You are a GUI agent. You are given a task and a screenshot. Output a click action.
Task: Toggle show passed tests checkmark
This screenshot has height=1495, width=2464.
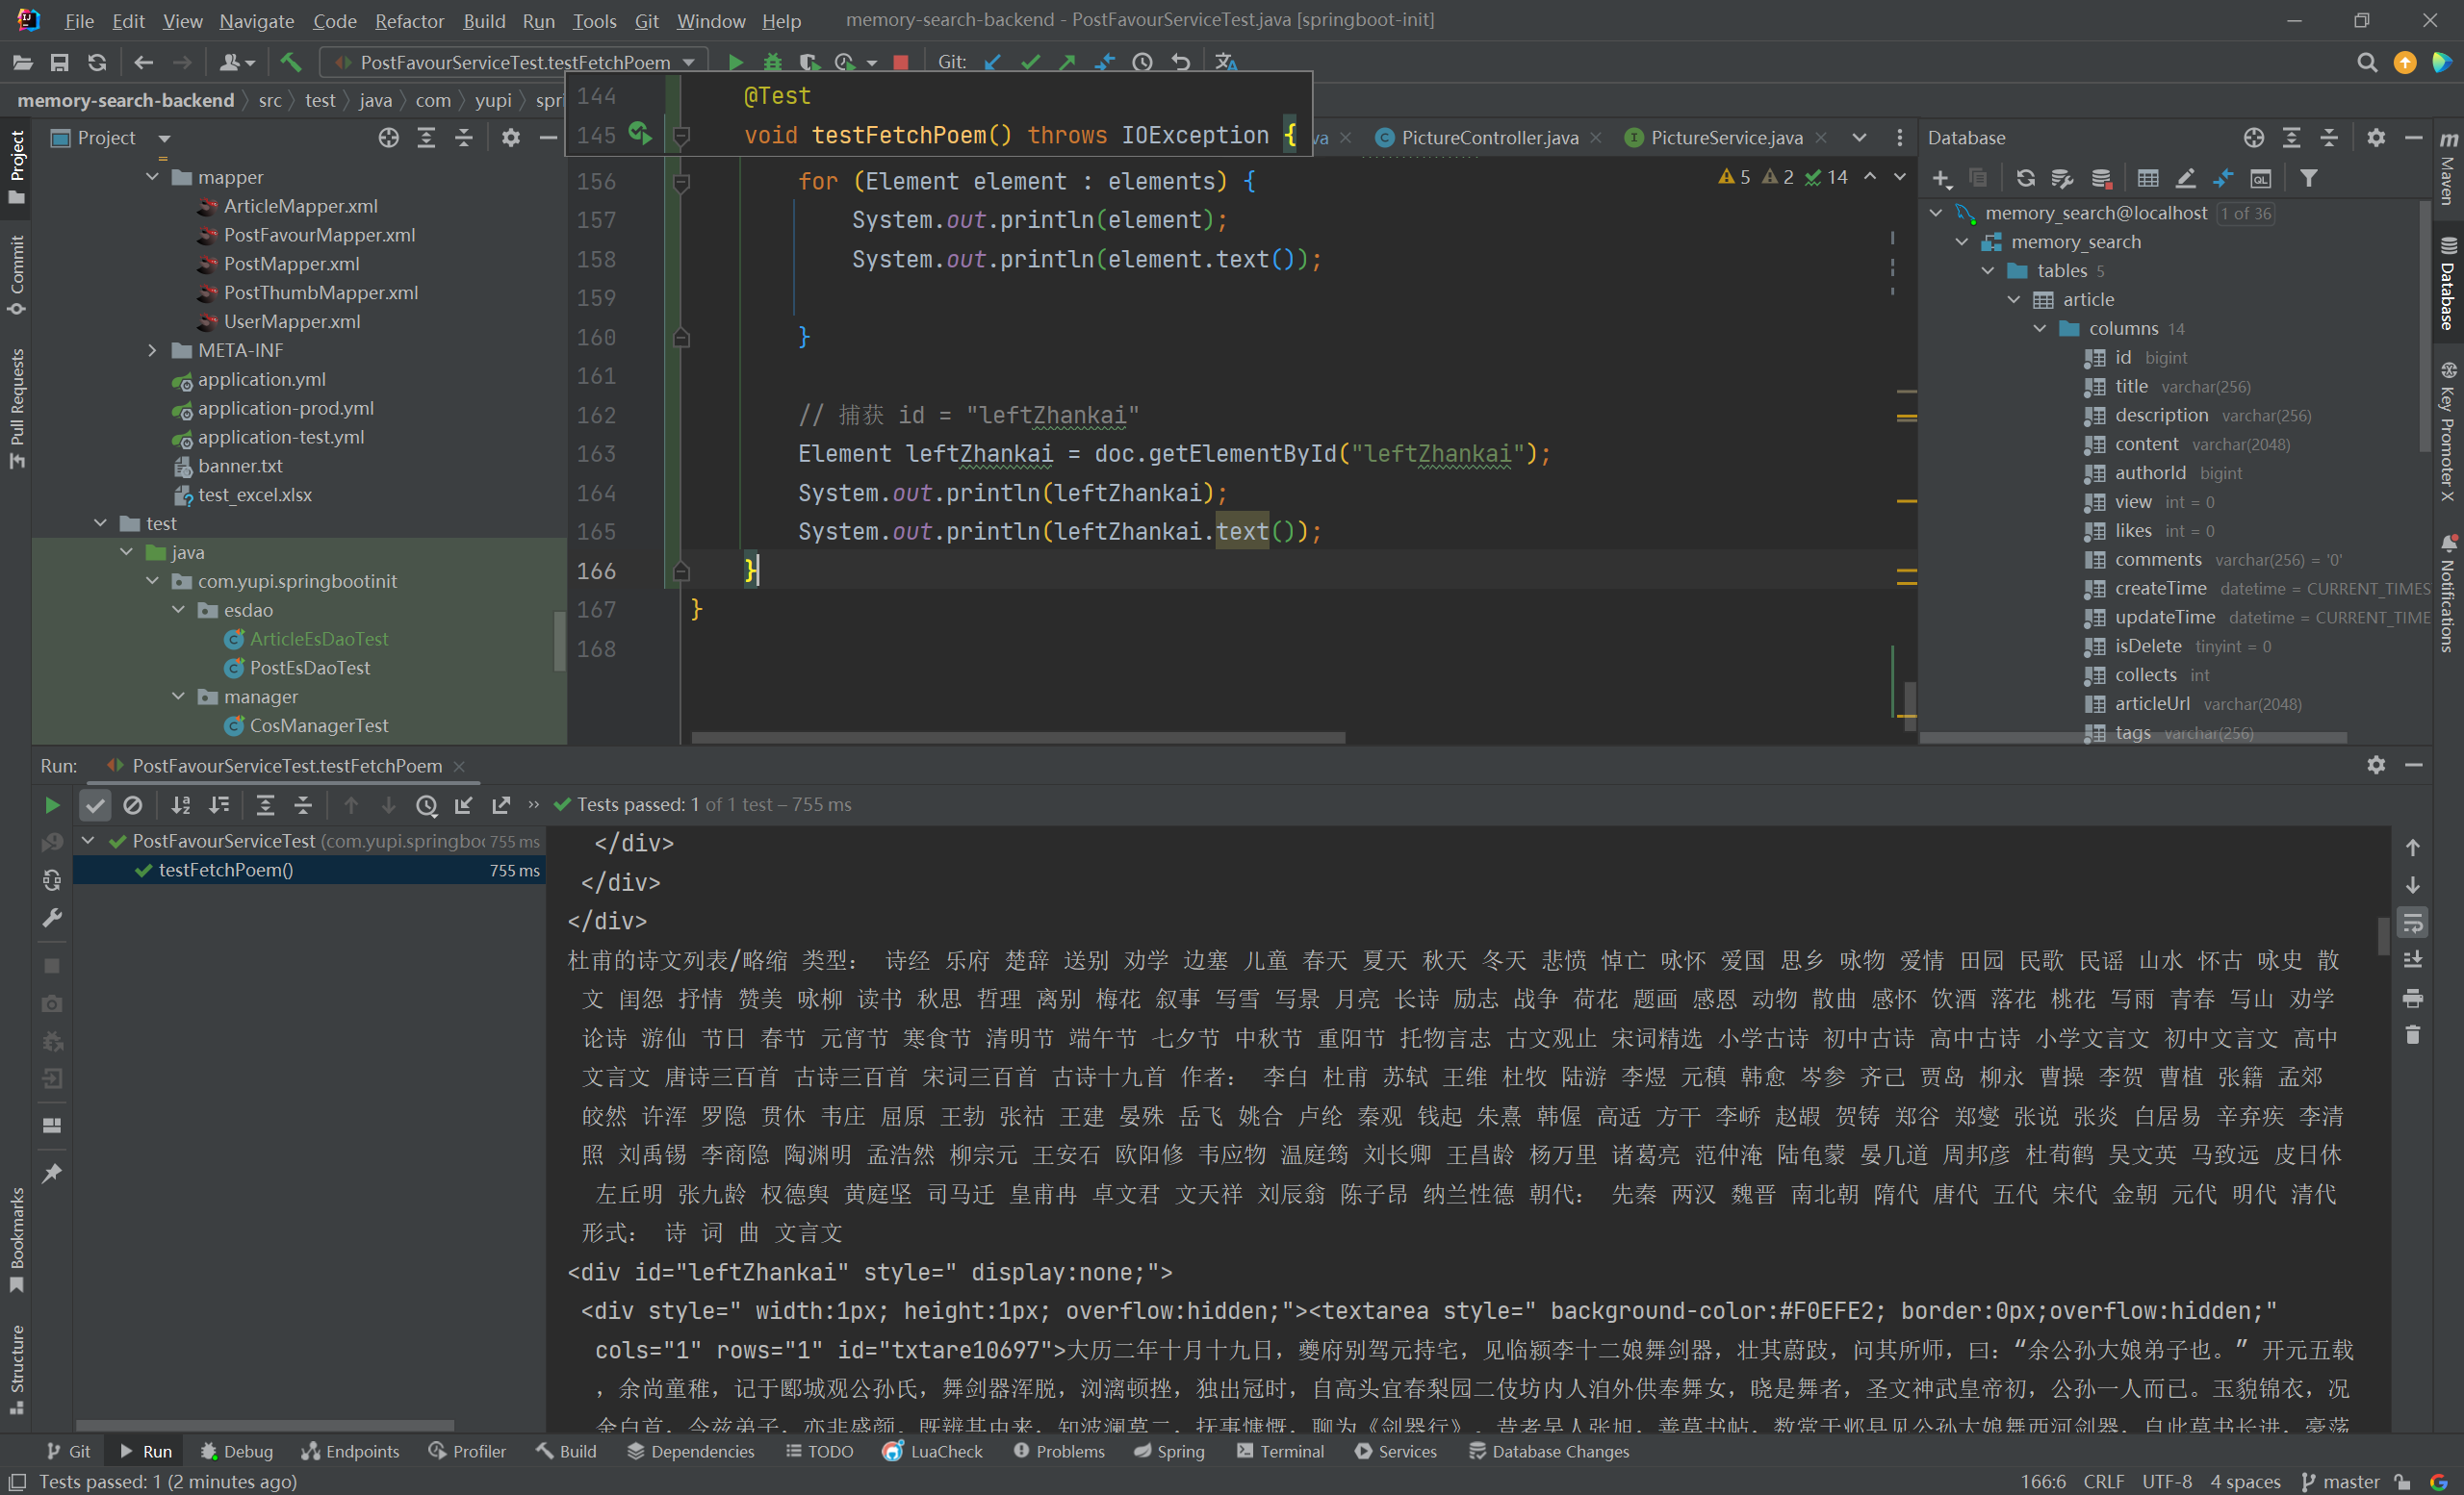click(94, 805)
